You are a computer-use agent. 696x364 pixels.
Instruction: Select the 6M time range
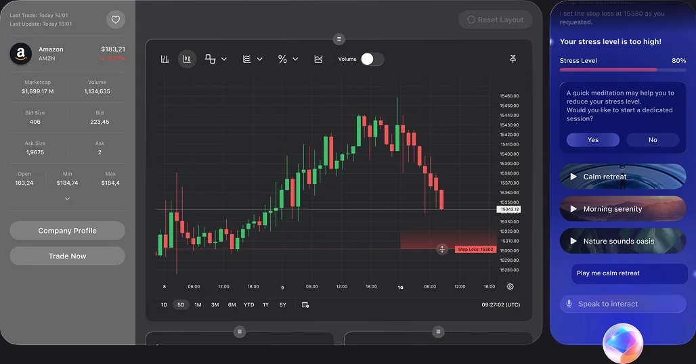pos(232,304)
